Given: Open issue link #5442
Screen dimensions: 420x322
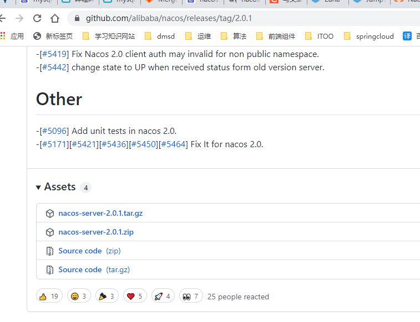Looking at the screenshot, I should pyautogui.click(x=54, y=67).
